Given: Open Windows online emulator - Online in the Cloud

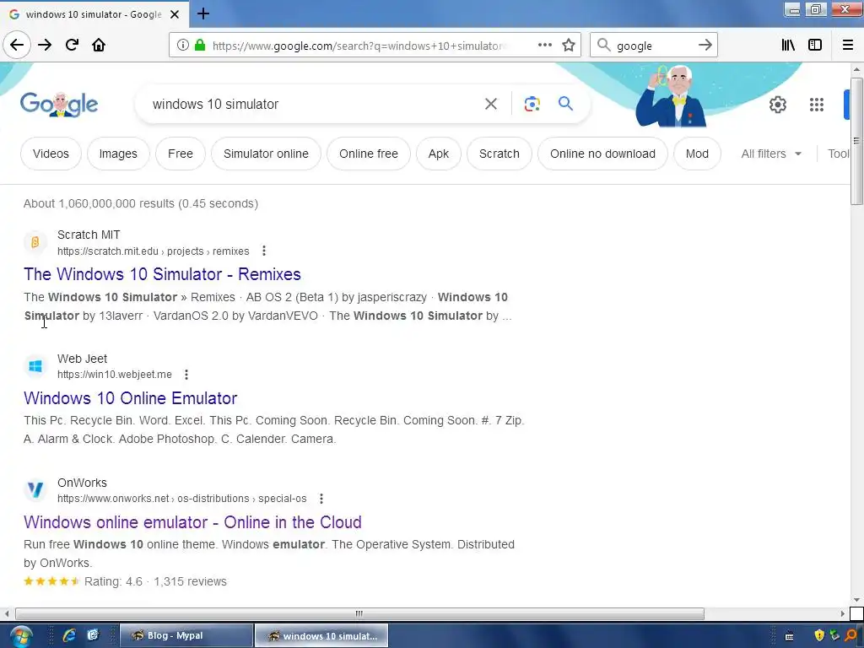Looking at the screenshot, I should 193,522.
